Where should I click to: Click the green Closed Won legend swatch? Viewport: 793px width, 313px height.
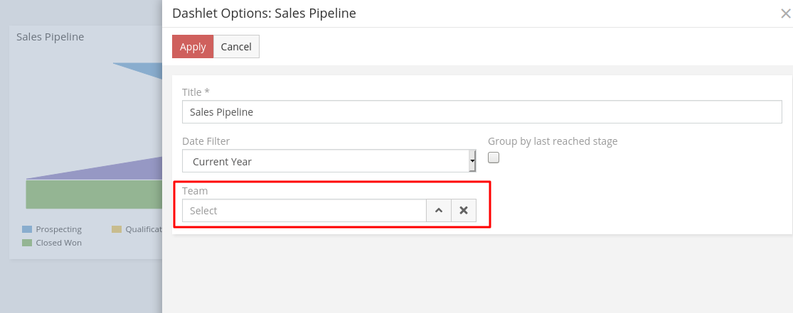[x=27, y=243]
